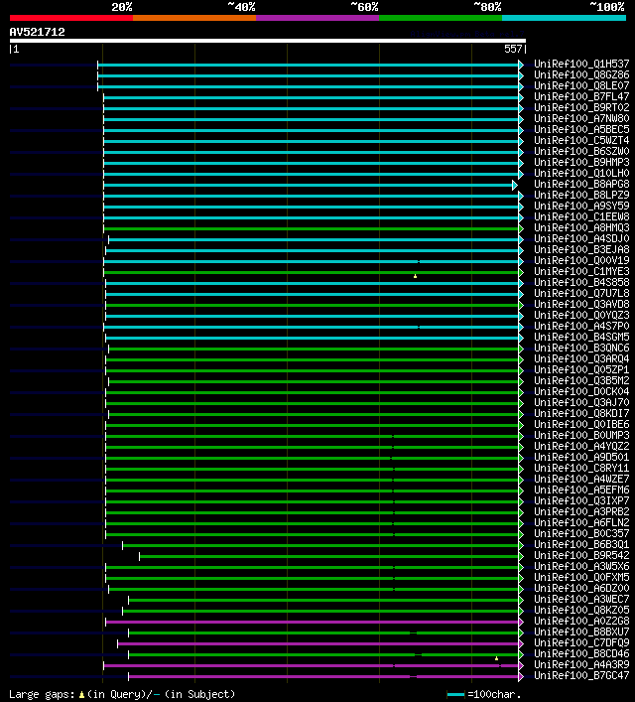Click the UniRef100_B9HMP3 label
The height and width of the screenshot is (702, 635).
pyautogui.click(x=581, y=163)
